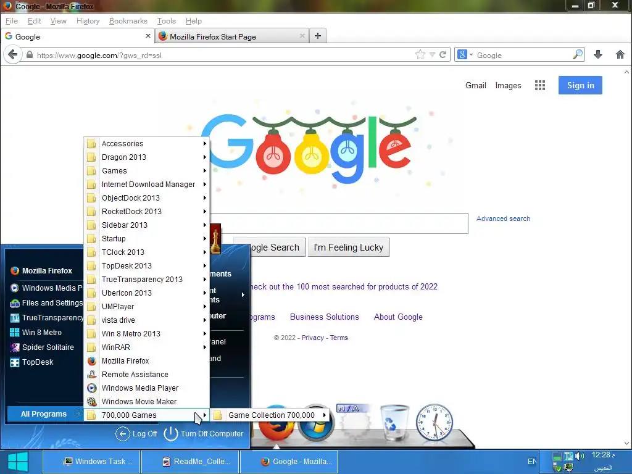Expand Game Collection 700,000 submenu

click(x=270, y=415)
